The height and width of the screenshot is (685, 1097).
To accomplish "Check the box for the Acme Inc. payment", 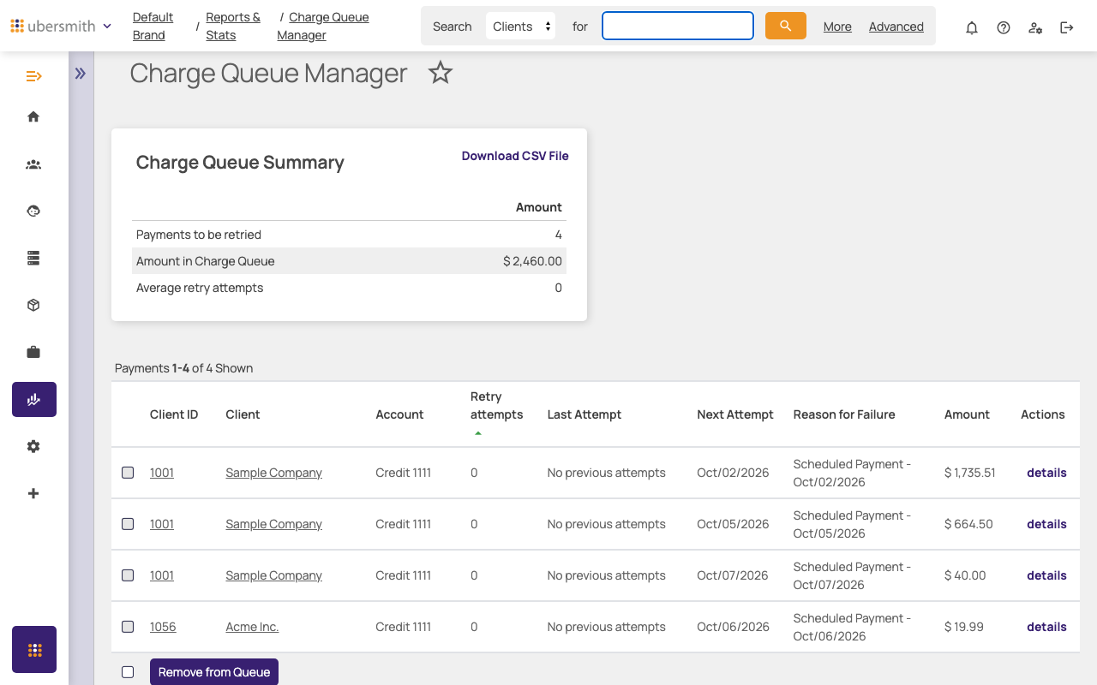I will (128, 627).
